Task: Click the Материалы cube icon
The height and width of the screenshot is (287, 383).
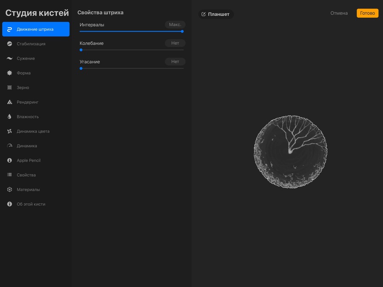Action: 9,189
